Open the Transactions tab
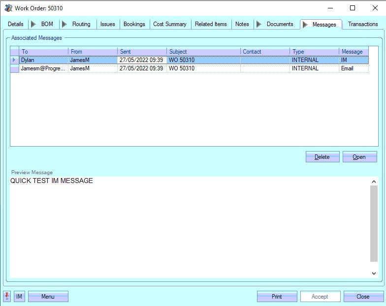Viewport: 386px width, 306px height. point(363,24)
